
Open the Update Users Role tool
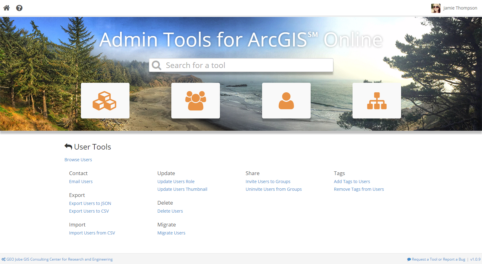coord(176,182)
